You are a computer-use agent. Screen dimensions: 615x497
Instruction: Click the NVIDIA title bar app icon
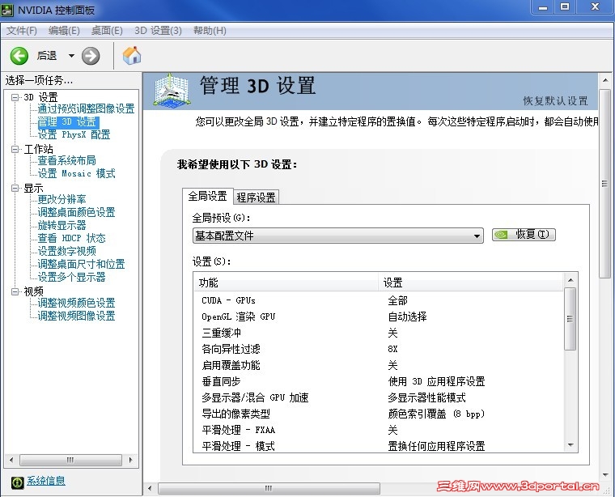(7, 10)
